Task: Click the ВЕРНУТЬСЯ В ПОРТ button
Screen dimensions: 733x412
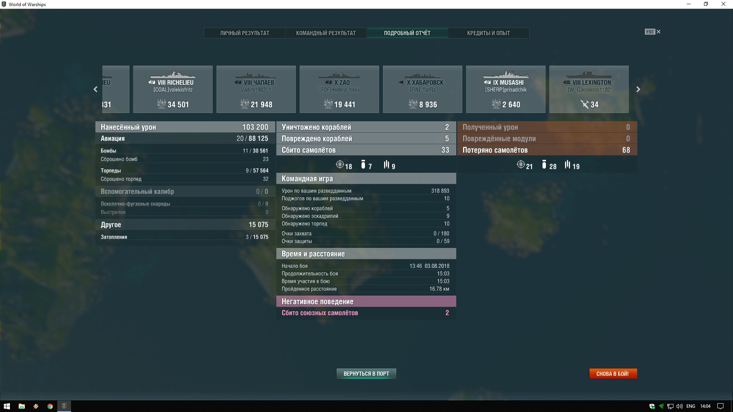Action: click(366, 374)
